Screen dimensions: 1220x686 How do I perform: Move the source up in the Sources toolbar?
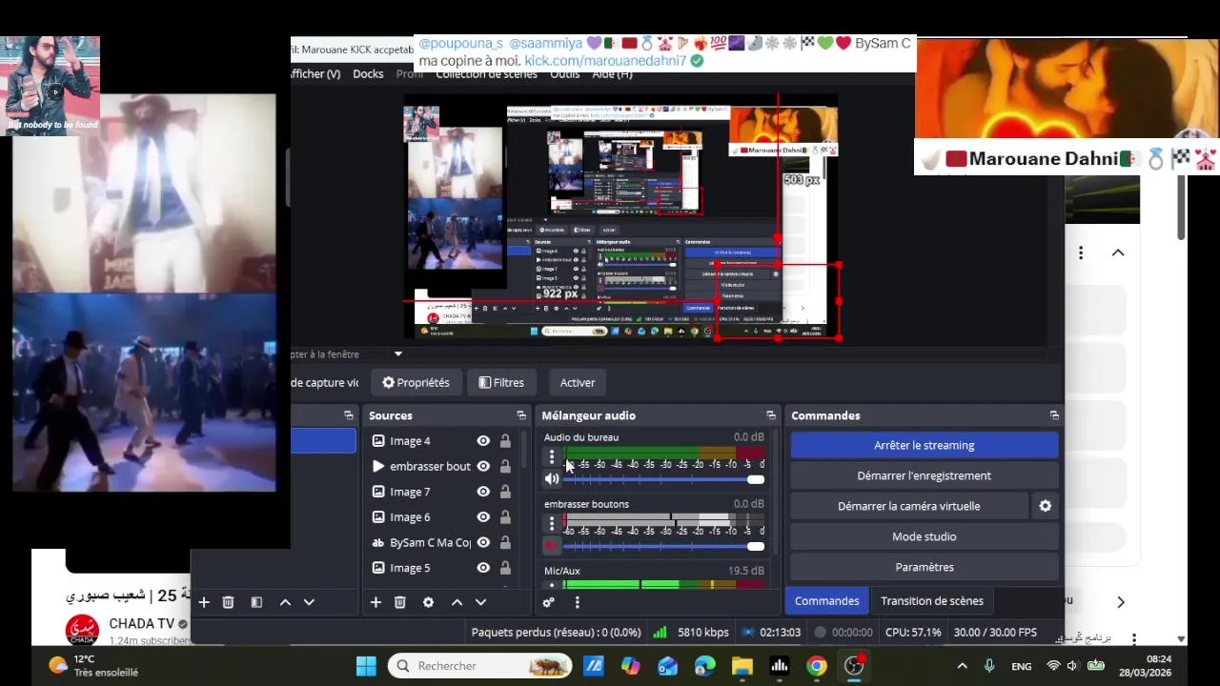tap(457, 602)
